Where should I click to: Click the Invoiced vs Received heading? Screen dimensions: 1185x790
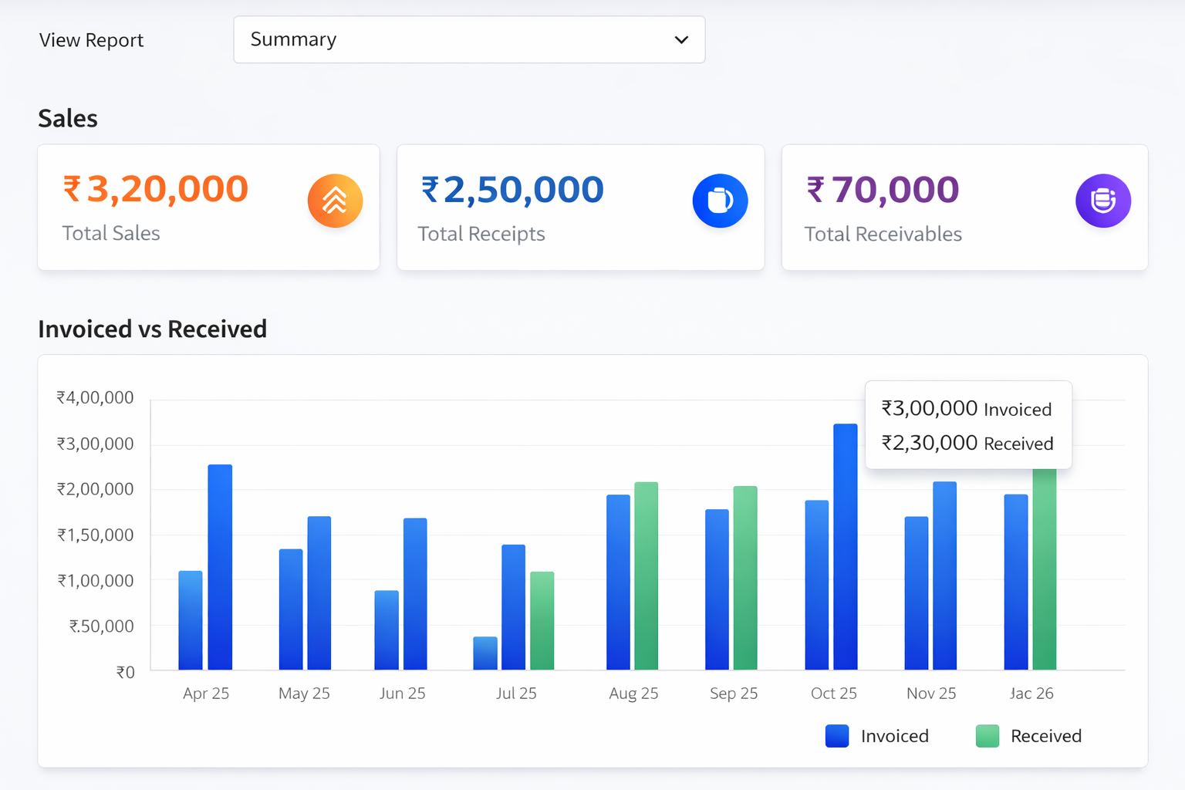152,329
